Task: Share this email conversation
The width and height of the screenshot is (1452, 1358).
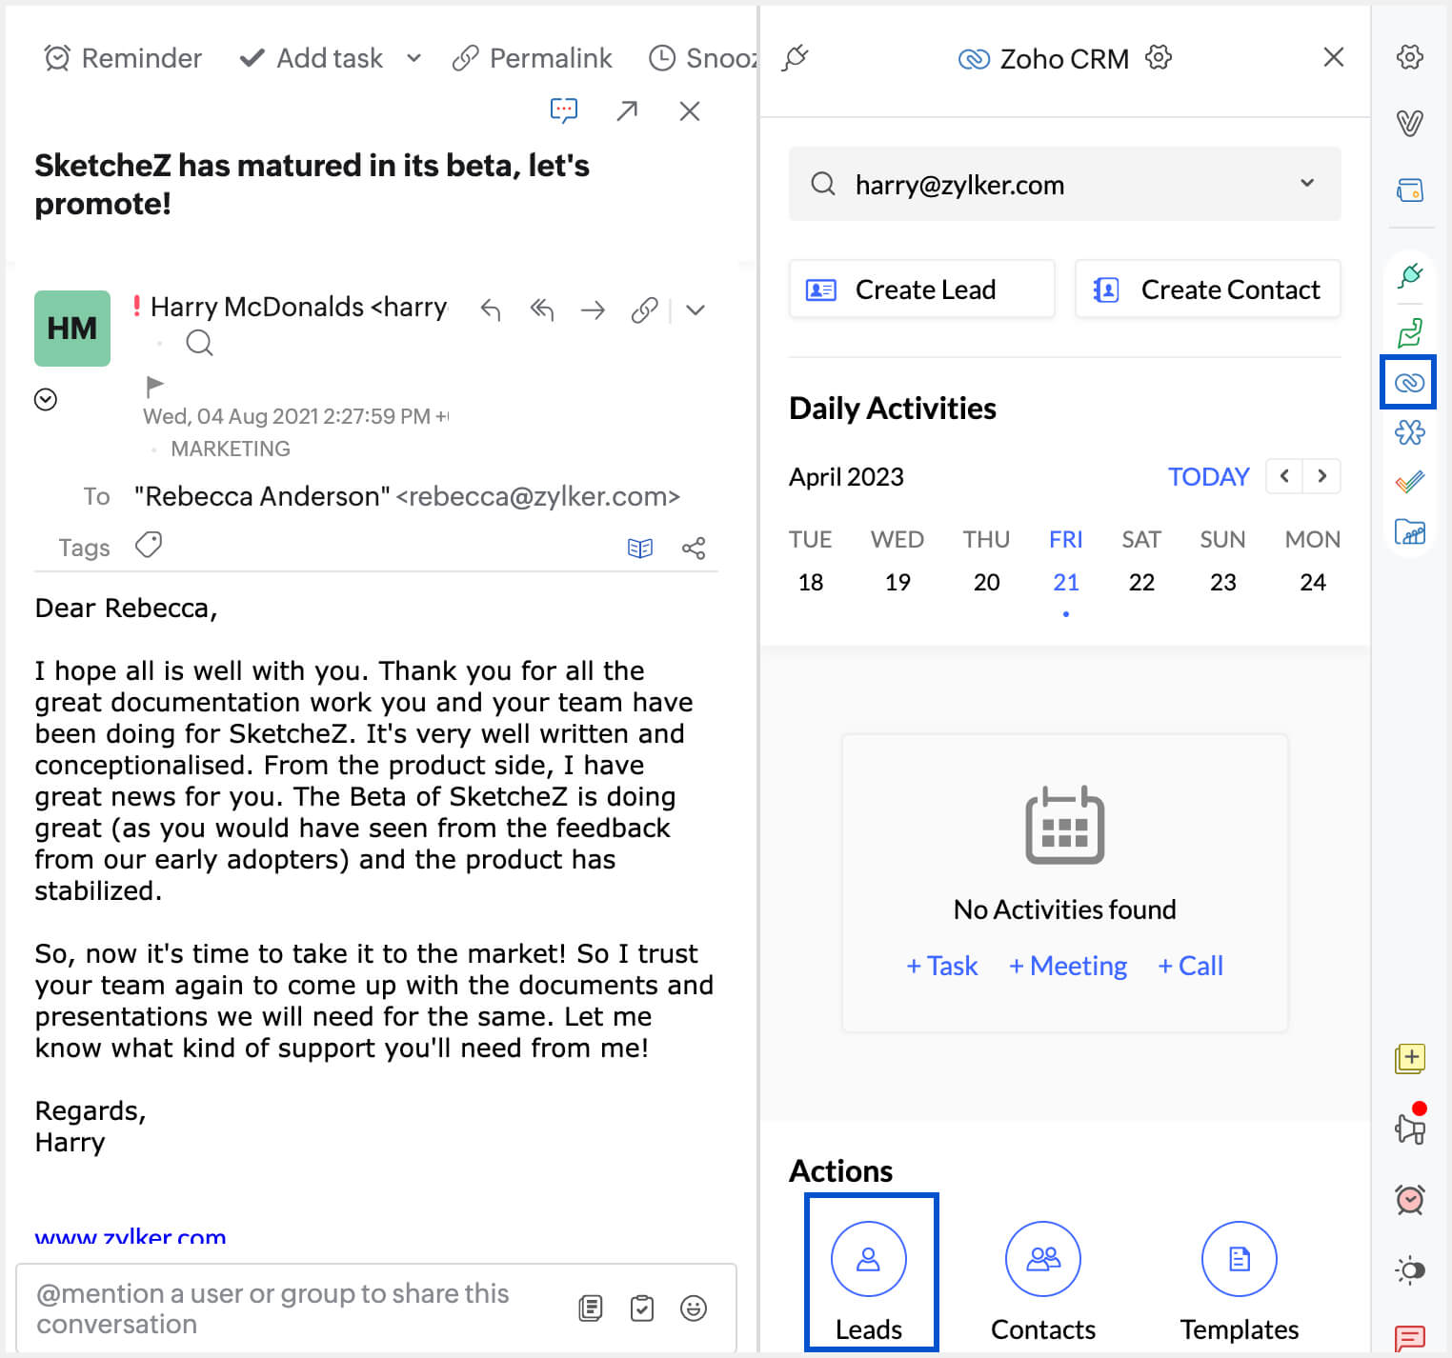Action: coord(694,549)
